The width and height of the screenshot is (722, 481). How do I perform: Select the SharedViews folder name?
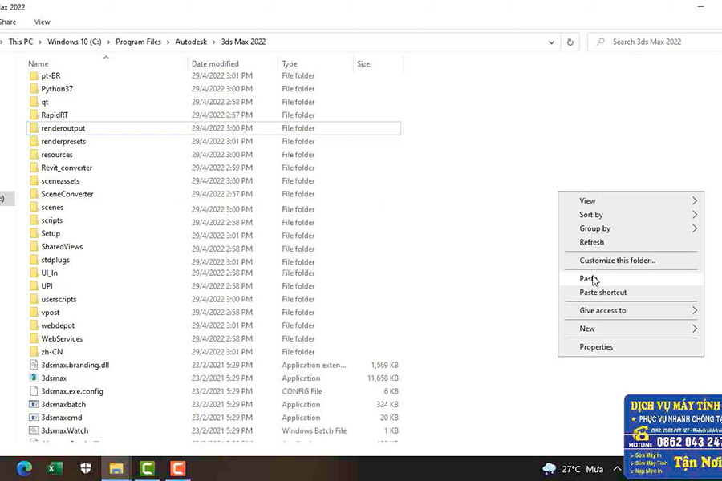[62, 246]
